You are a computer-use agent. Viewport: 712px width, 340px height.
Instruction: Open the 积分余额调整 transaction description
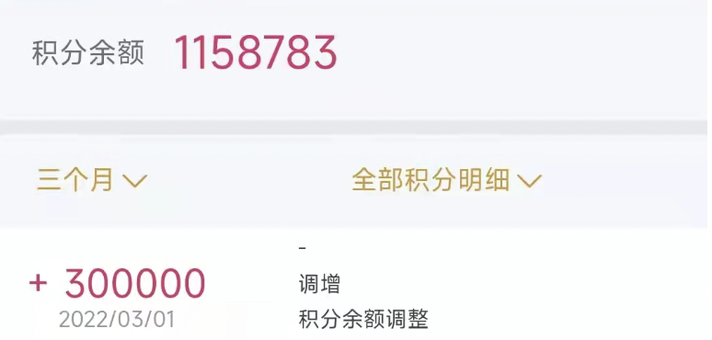coord(363,319)
